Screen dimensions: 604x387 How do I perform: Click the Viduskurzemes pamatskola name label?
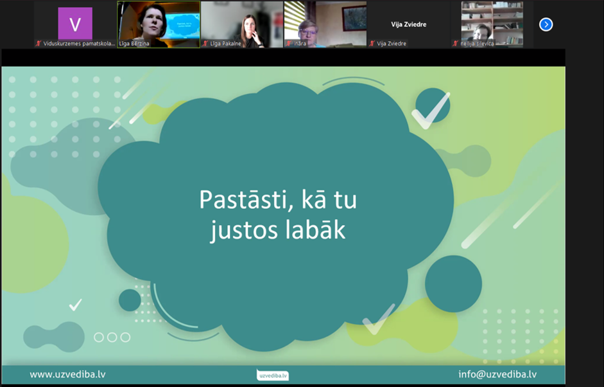tap(79, 44)
